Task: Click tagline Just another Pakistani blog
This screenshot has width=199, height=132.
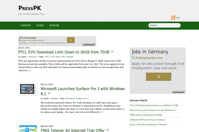Action: tap(32, 14)
